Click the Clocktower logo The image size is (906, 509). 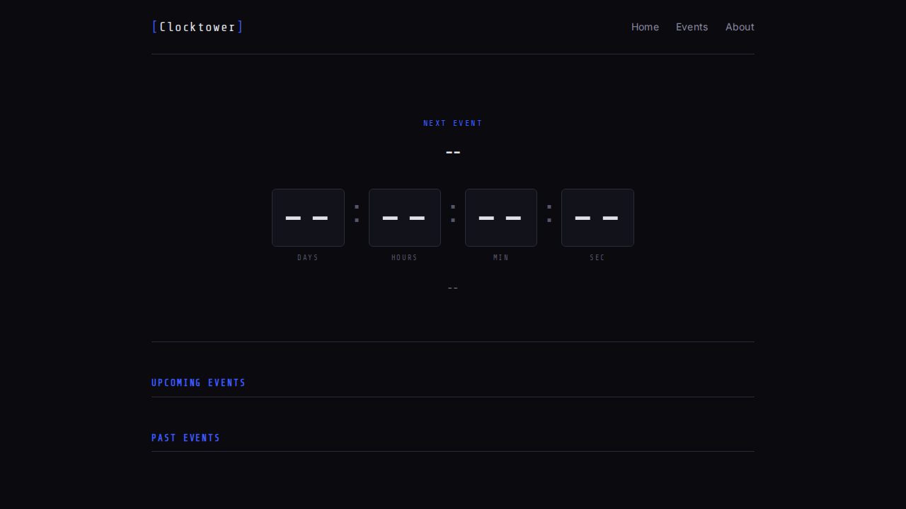click(x=197, y=27)
